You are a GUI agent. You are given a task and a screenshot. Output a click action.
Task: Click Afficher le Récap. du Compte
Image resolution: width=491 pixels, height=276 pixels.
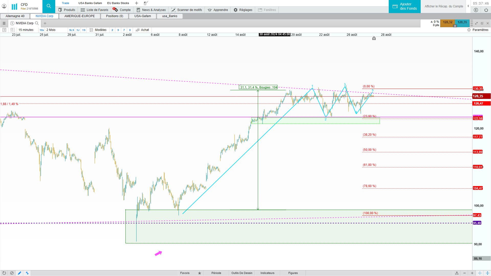tap(444, 6)
